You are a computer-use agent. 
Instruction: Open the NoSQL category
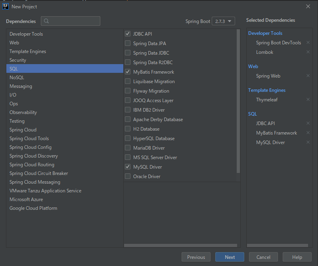[x=65, y=77]
